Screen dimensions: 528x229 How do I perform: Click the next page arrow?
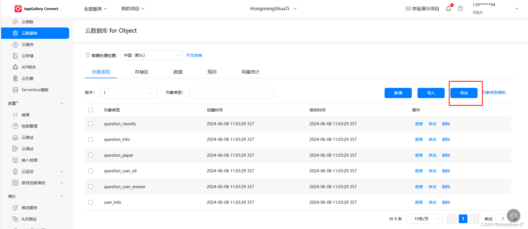(474, 219)
